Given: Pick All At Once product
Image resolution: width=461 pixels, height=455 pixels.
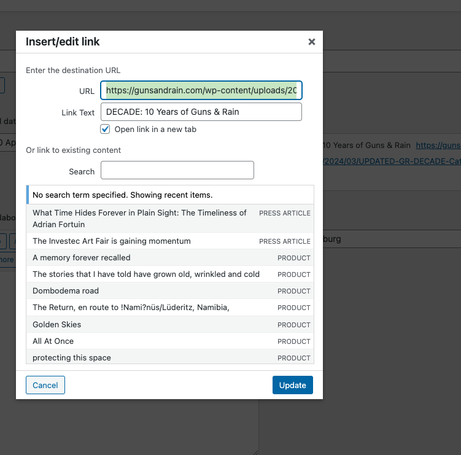Looking at the screenshot, I should pos(53,341).
